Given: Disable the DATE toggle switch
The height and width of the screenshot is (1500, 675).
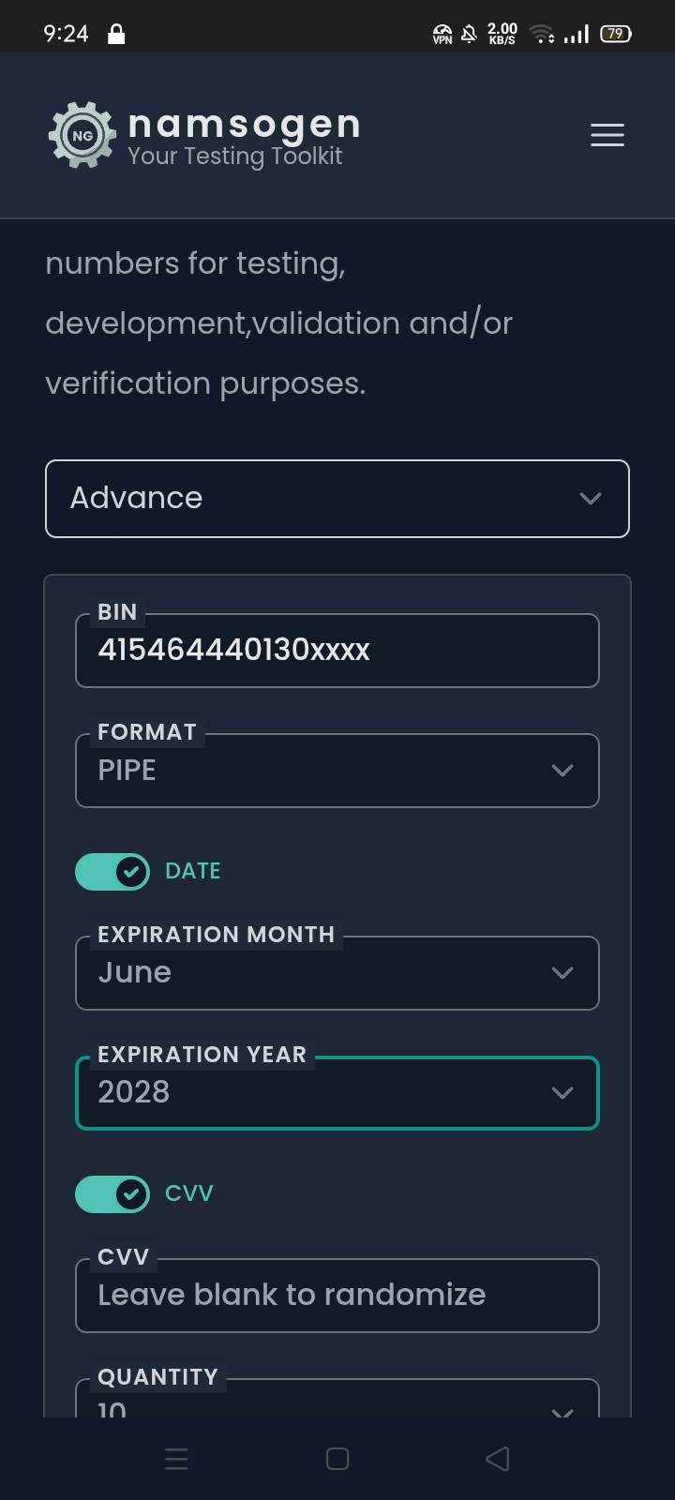Looking at the screenshot, I should click(x=112, y=872).
